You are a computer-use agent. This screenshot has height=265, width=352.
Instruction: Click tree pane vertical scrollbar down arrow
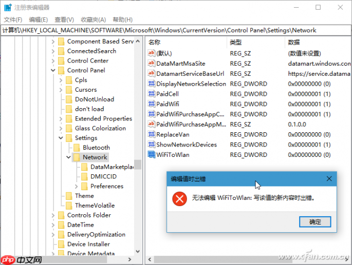(x=138, y=251)
